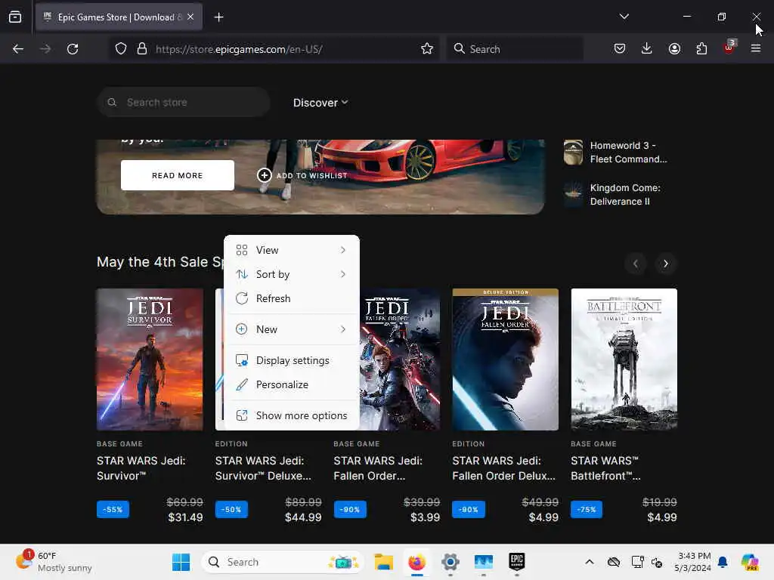The height and width of the screenshot is (580, 774).
Task: Expand the View submenu chevron
Action: 343,250
